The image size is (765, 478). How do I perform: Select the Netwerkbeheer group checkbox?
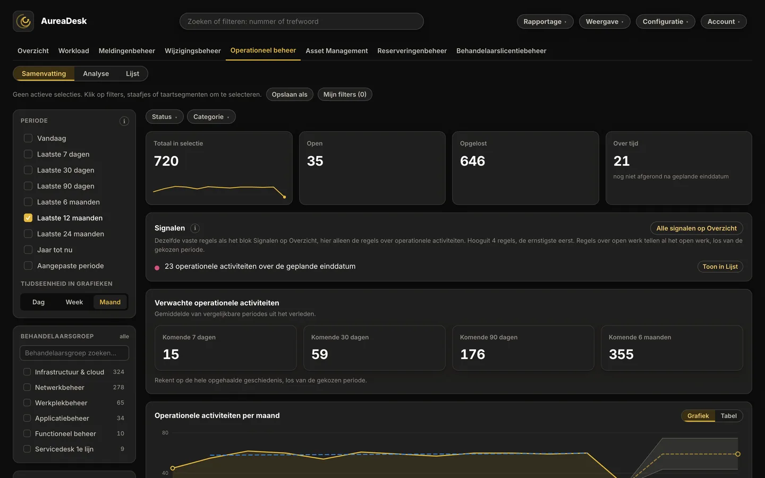click(27, 387)
